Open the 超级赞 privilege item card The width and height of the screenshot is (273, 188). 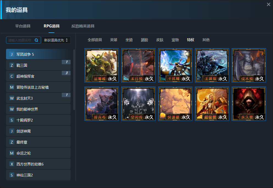tap(212, 104)
